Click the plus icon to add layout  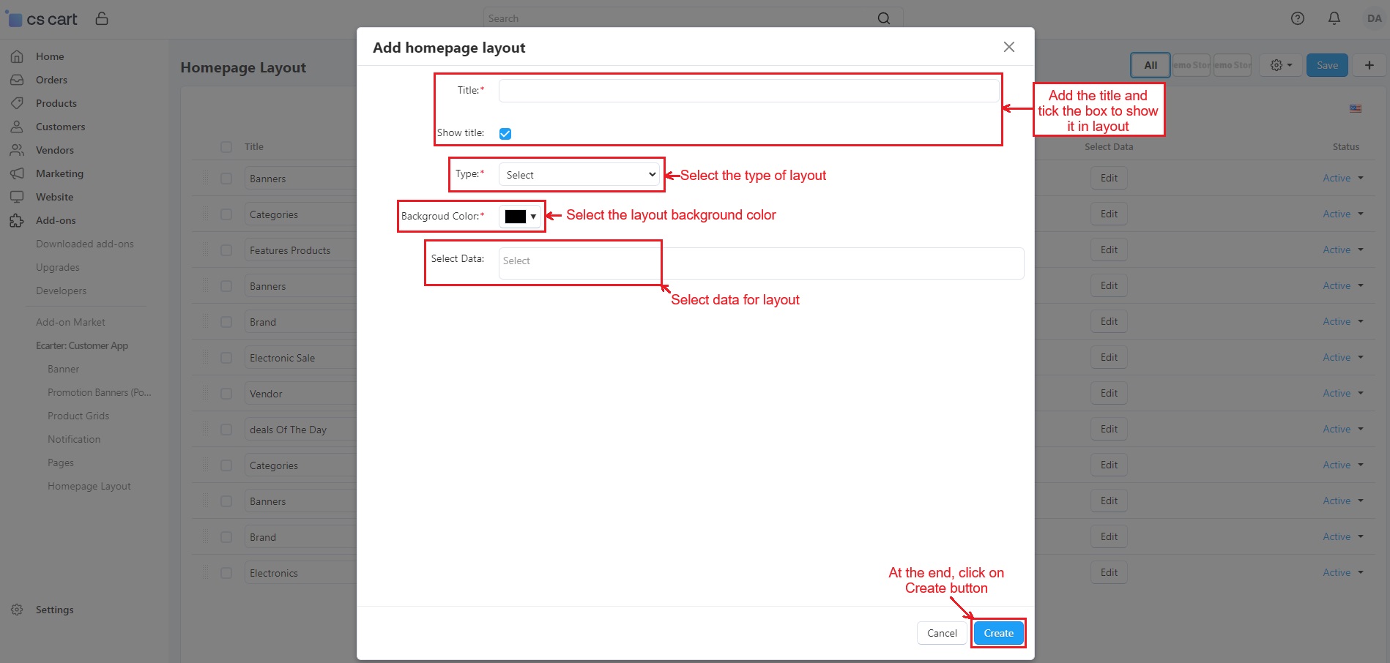click(x=1369, y=65)
